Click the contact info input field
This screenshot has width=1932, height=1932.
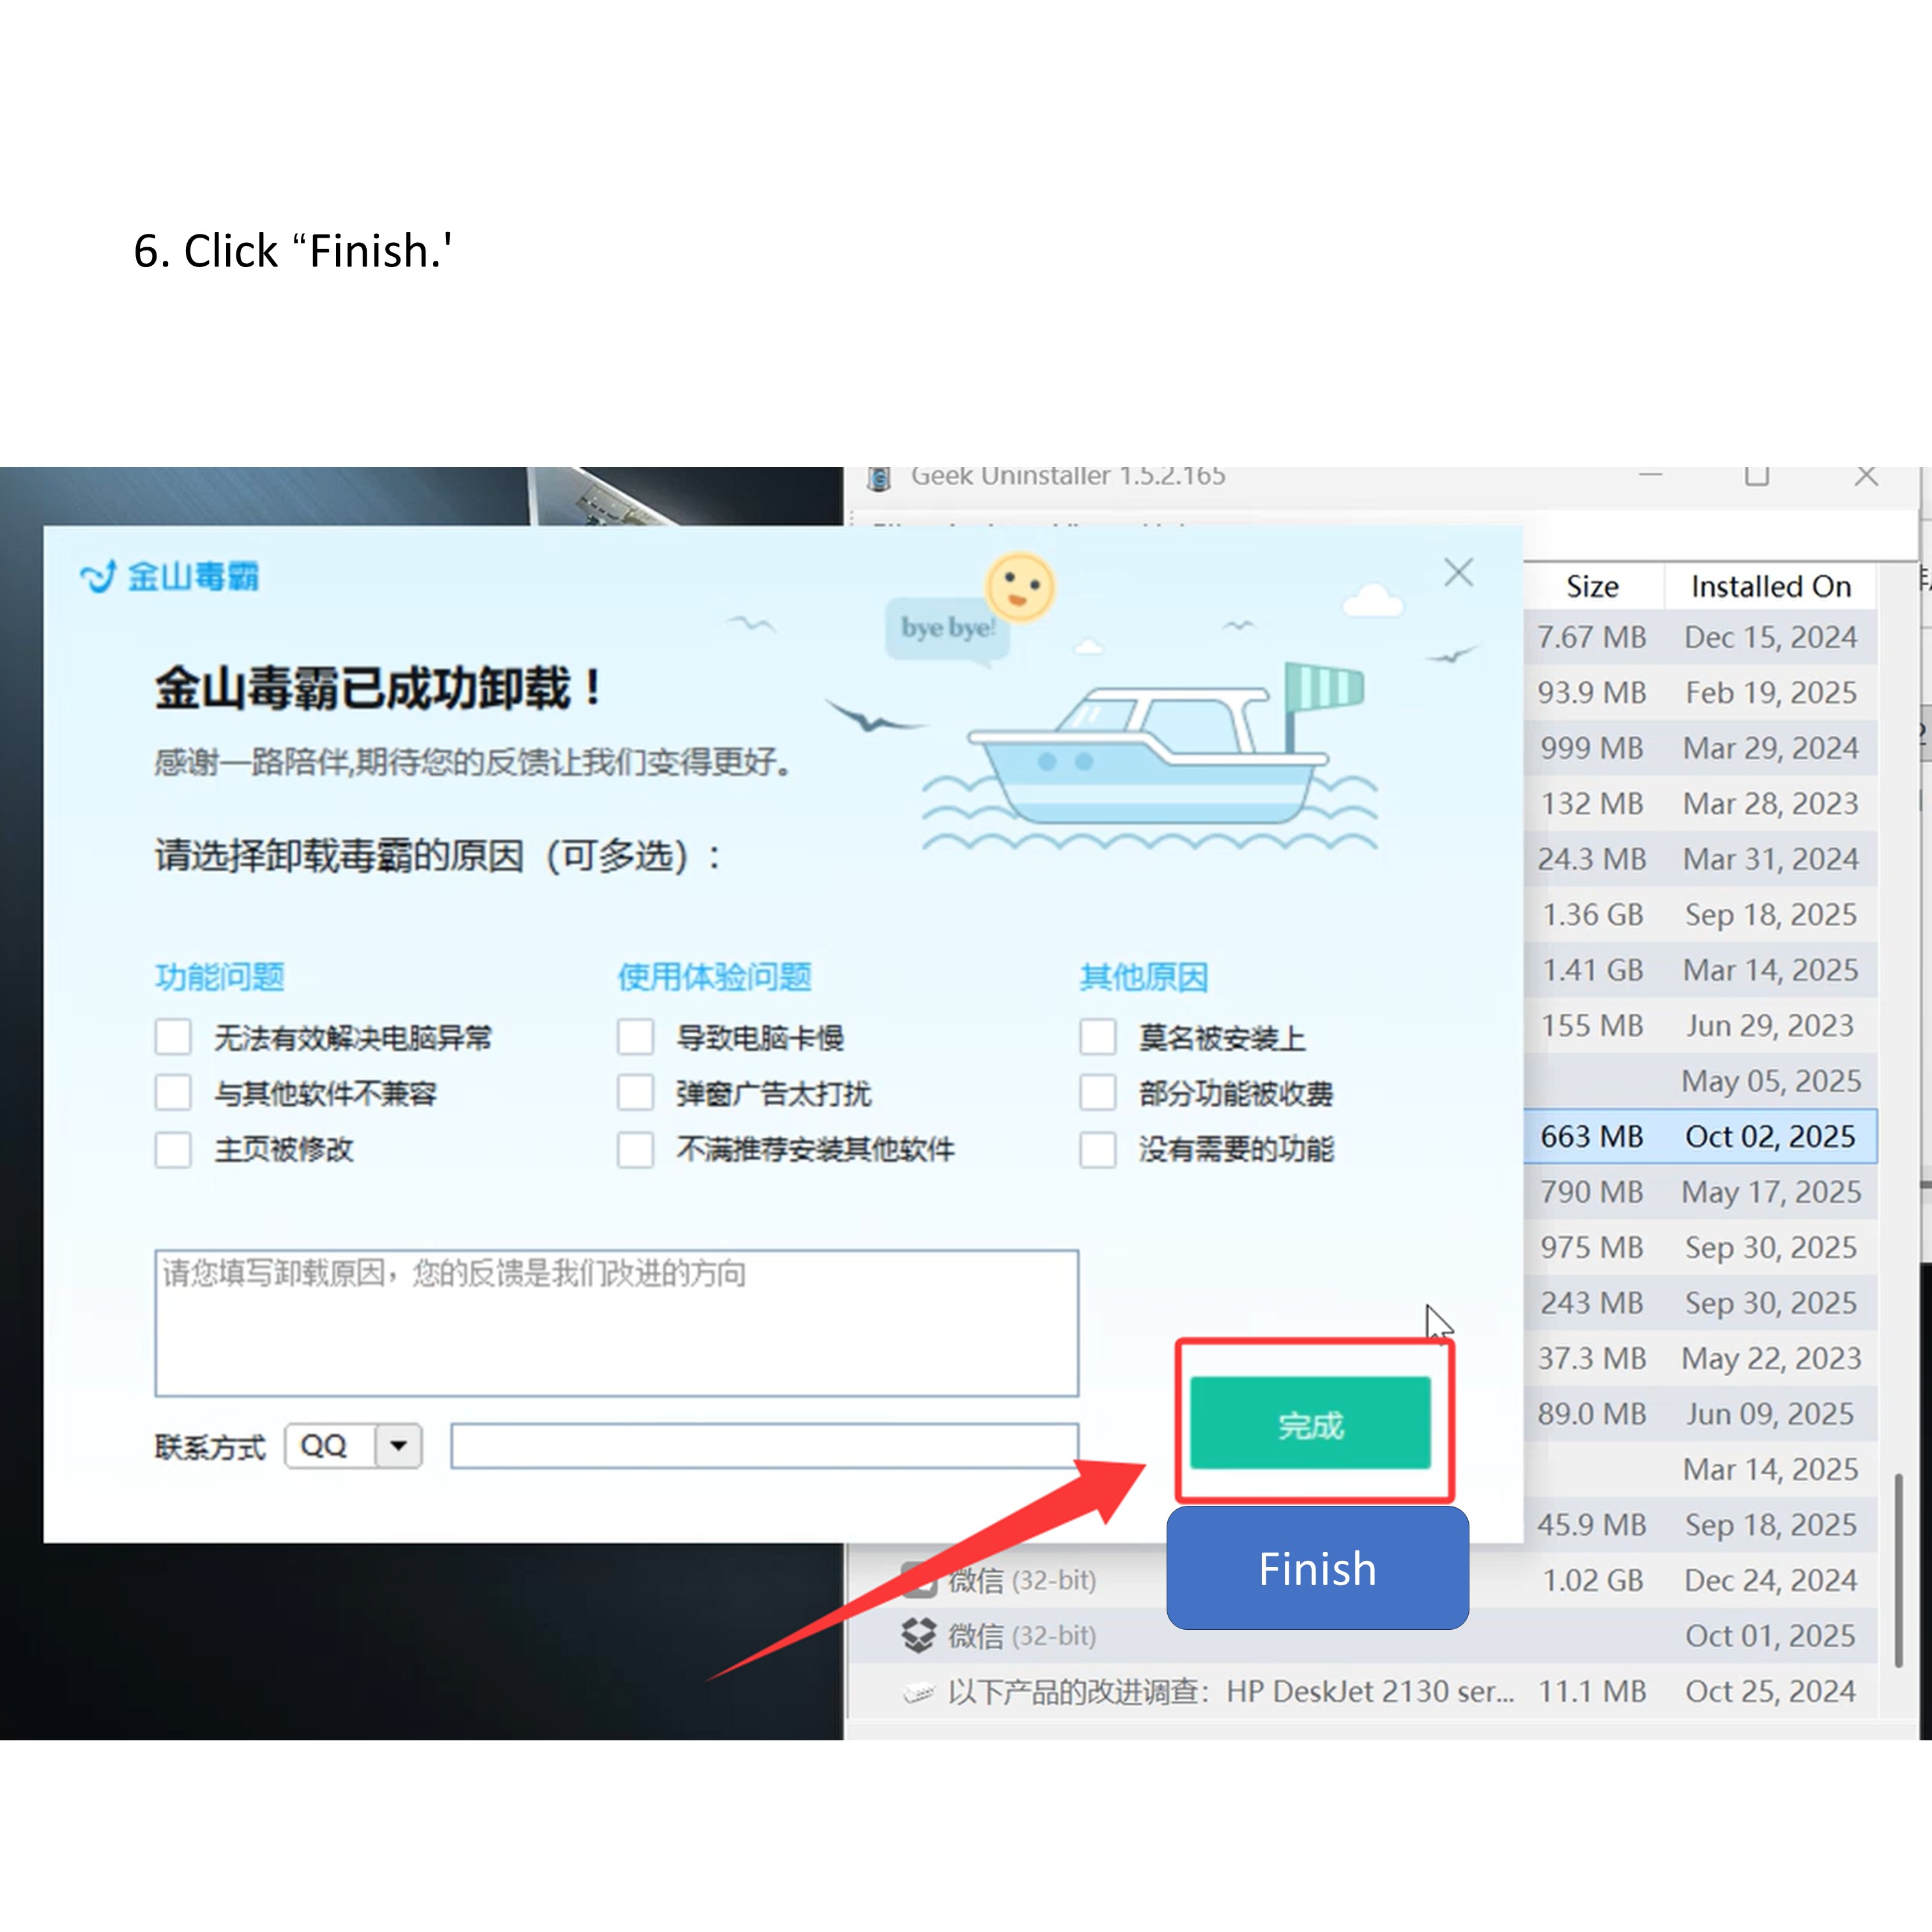[x=764, y=1445]
